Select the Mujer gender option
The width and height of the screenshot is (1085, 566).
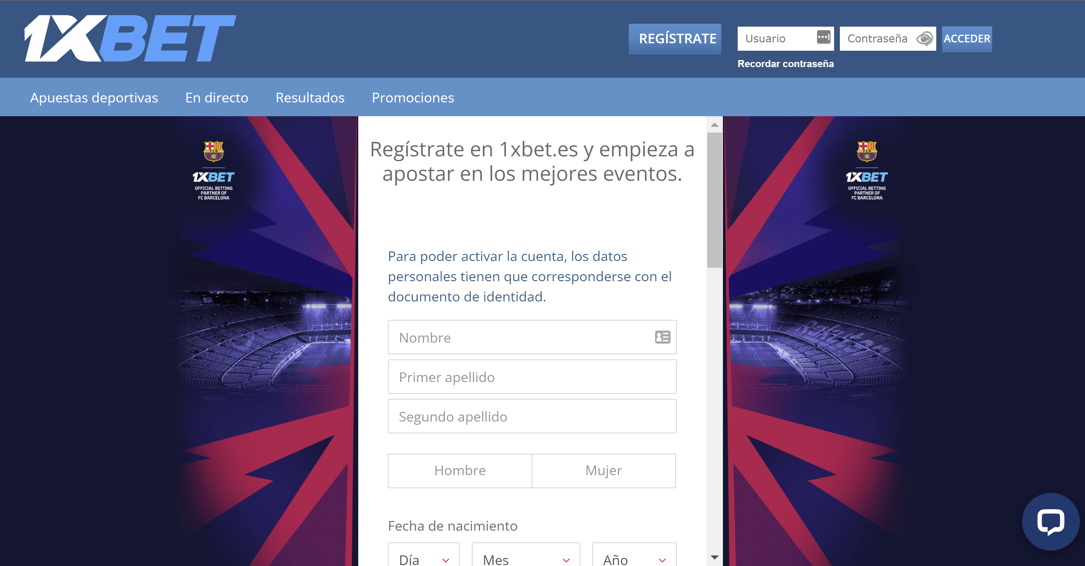coord(604,470)
